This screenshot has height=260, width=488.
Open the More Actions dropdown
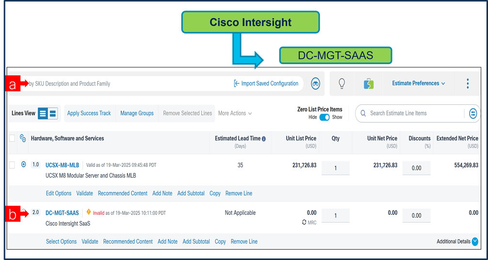235,114
